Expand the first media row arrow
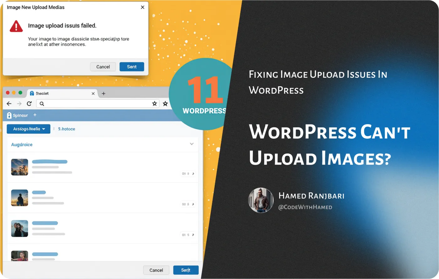Screen dimensions: 439x279 [x=193, y=173]
